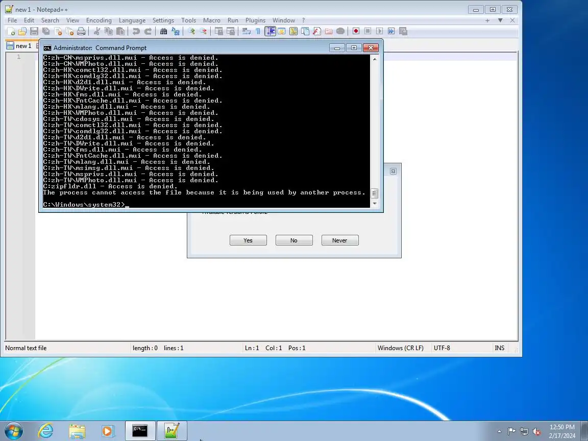The height and width of the screenshot is (441, 588).
Task: Open the Settings menu
Action: (x=163, y=20)
